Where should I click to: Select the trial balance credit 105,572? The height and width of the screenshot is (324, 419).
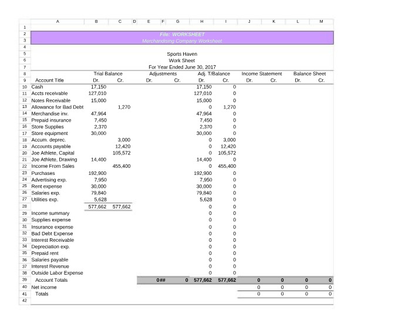point(121,153)
